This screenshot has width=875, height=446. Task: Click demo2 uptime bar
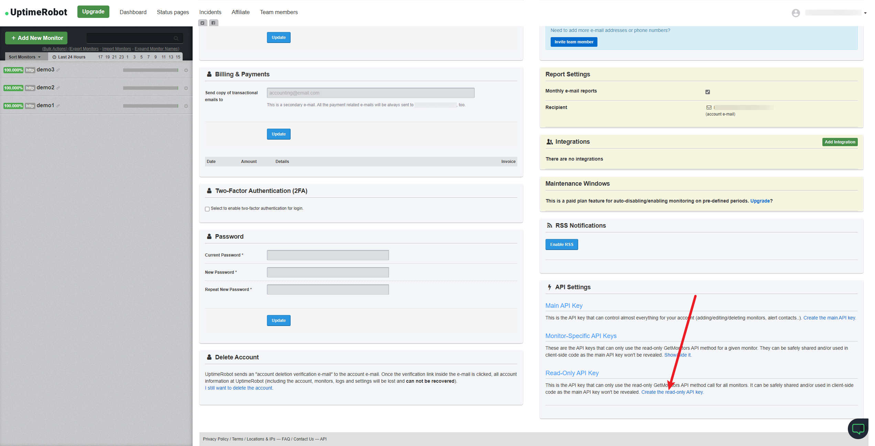coord(151,88)
